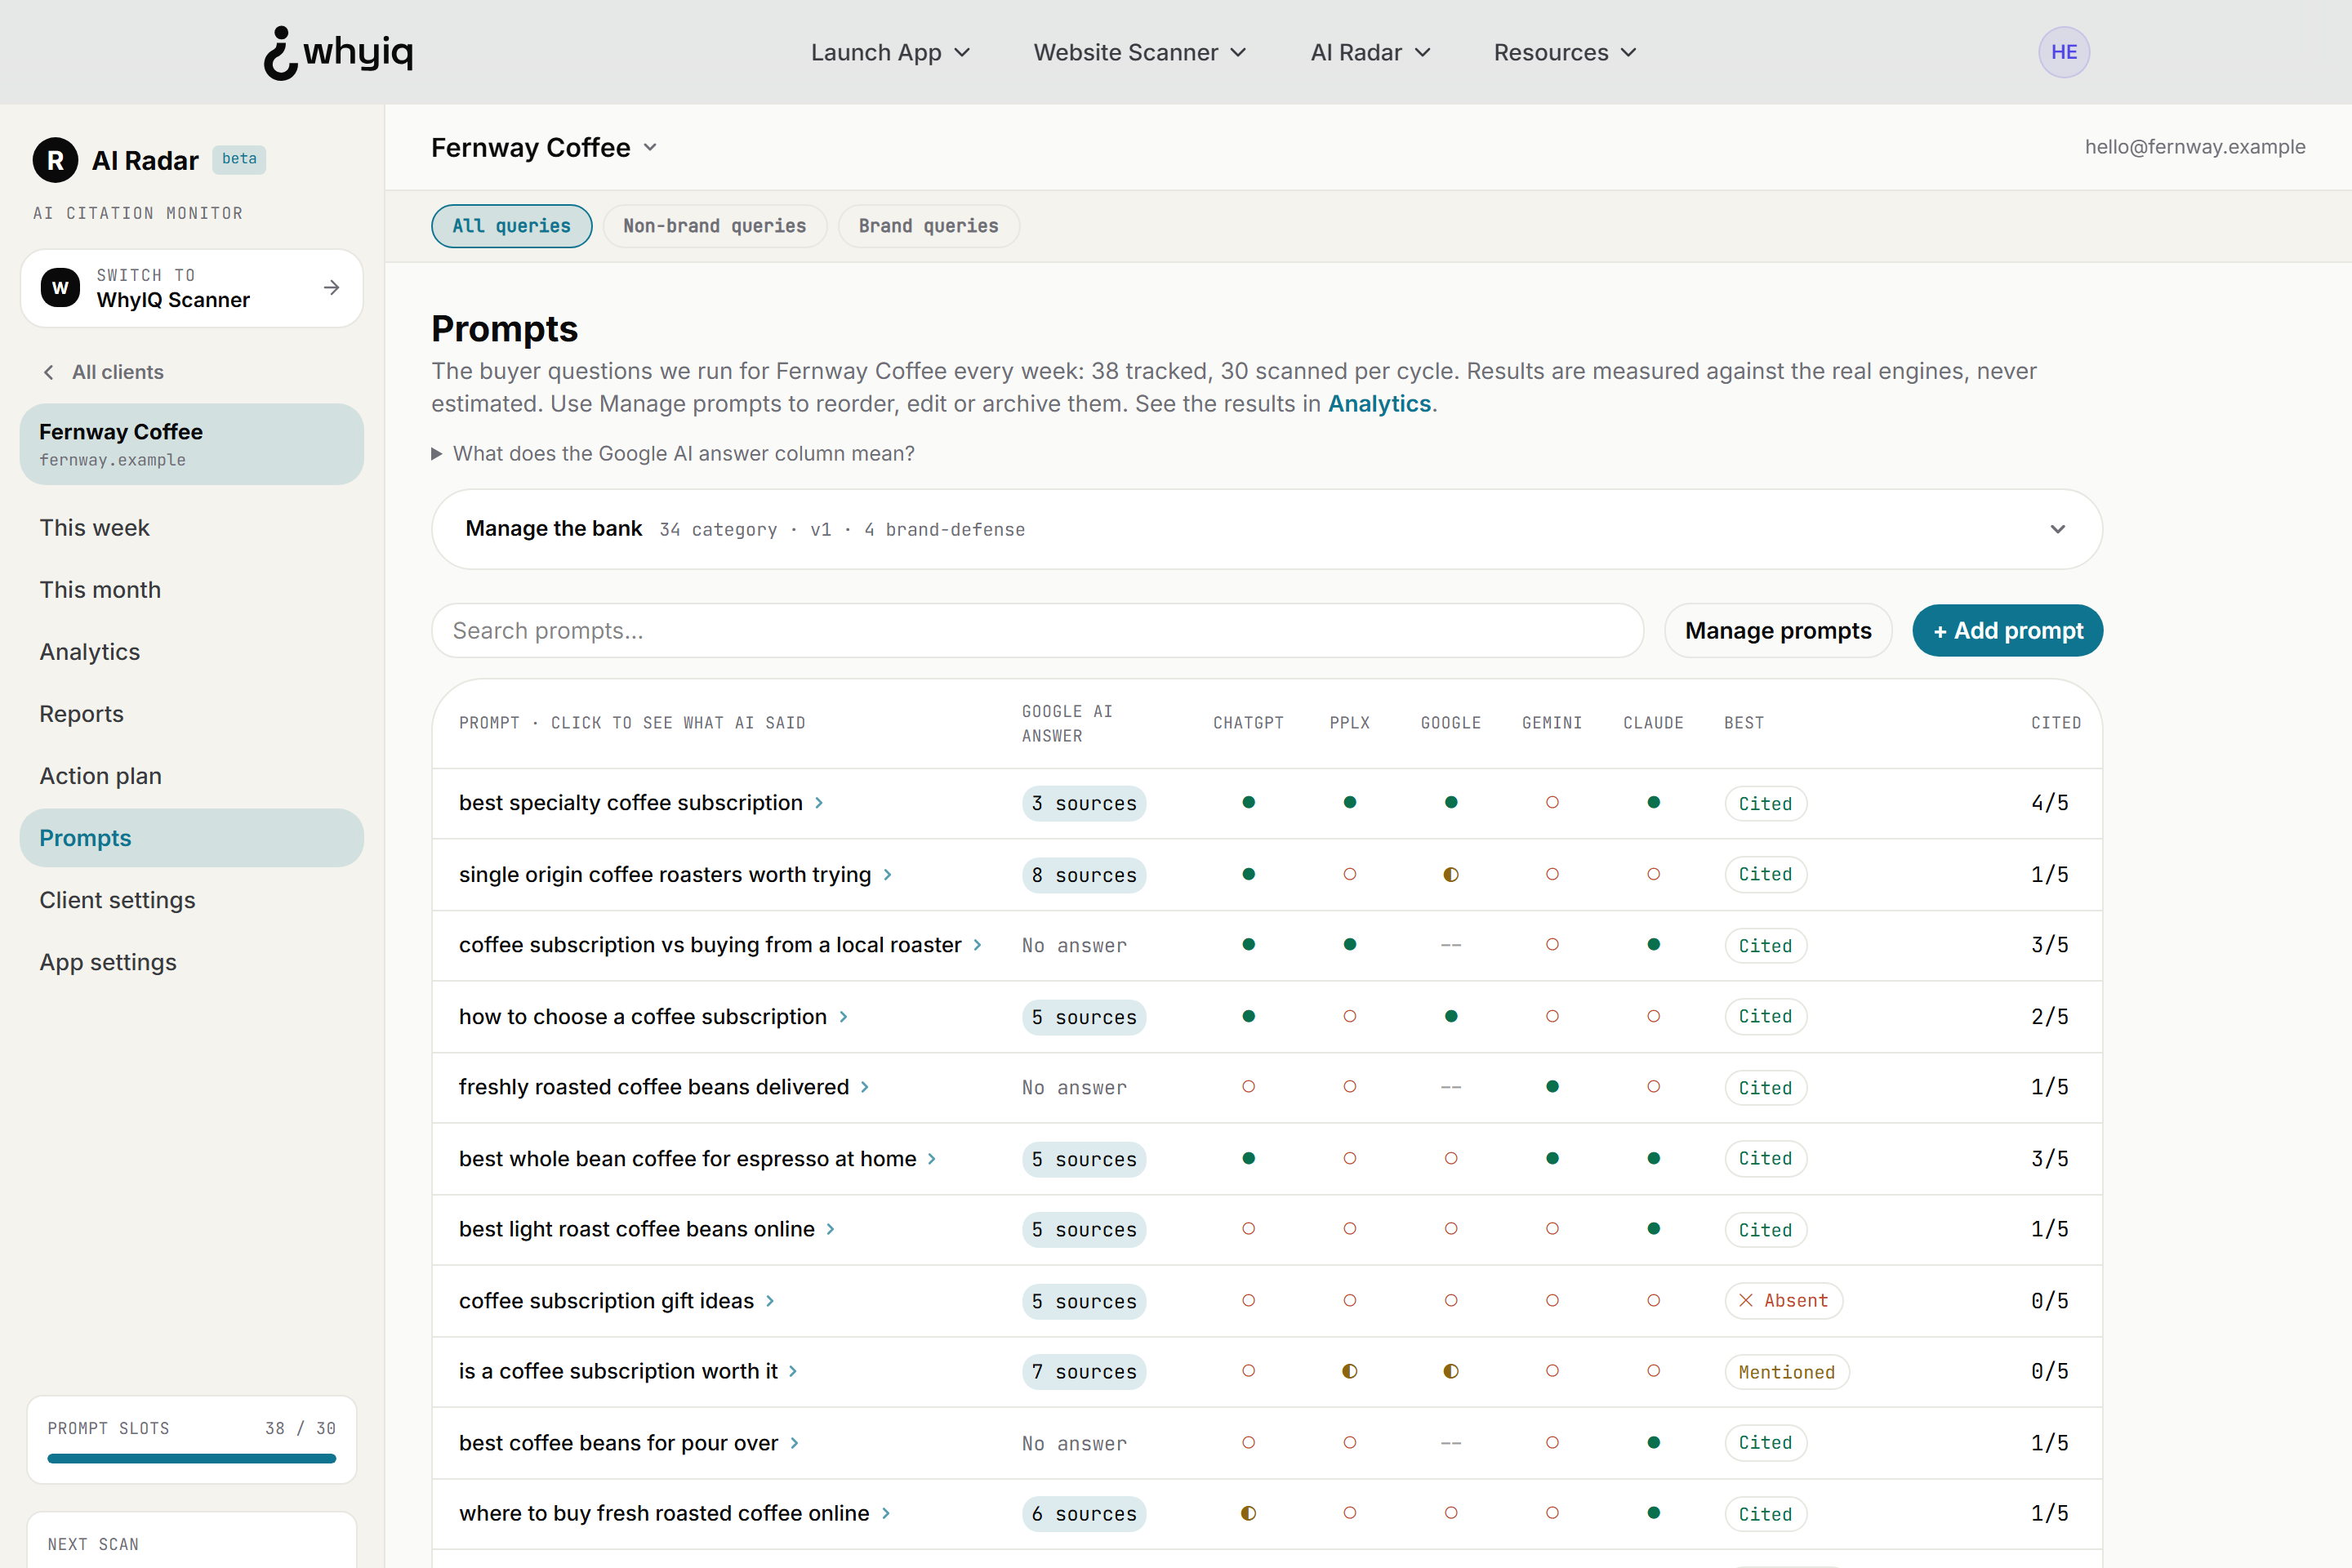Click Cited badge for best whole bean coffee row
The height and width of the screenshot is (1568, 2352).
[1765, 1158]
